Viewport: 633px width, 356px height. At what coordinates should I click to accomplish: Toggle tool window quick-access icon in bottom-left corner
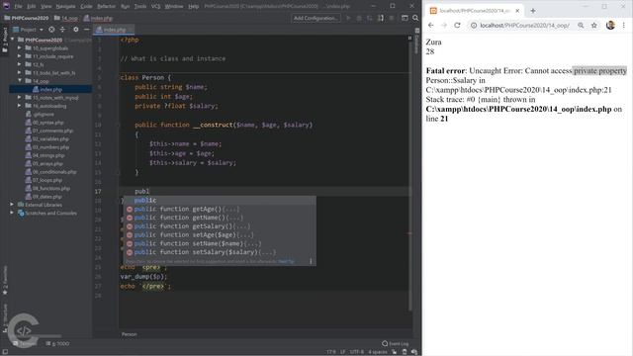(x=5, y=352)
